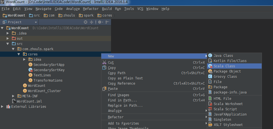Select SecondarySortApp in project tree
Viewport: 273px width, 129px height.
pyautogui.click(x=49, y=65)
